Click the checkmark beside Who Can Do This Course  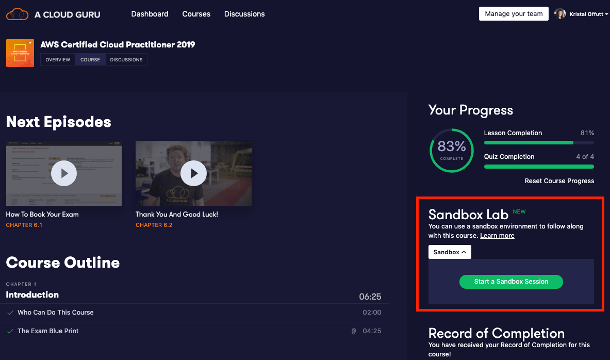(x=10, y=313)
